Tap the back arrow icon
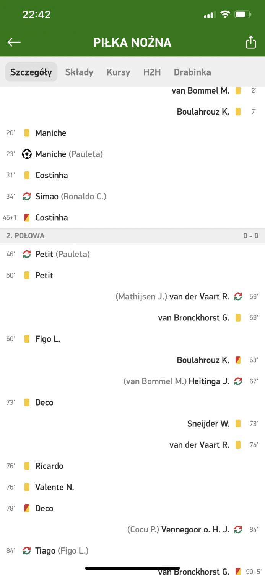This screenshot has height=575, width=265. pos(14,42)
